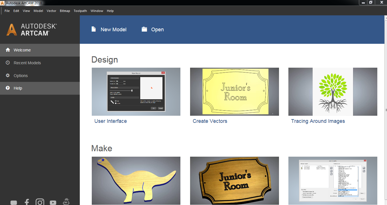Open the Edit menu
Viewport: 387px width, 205px height.
coord(16,11)
